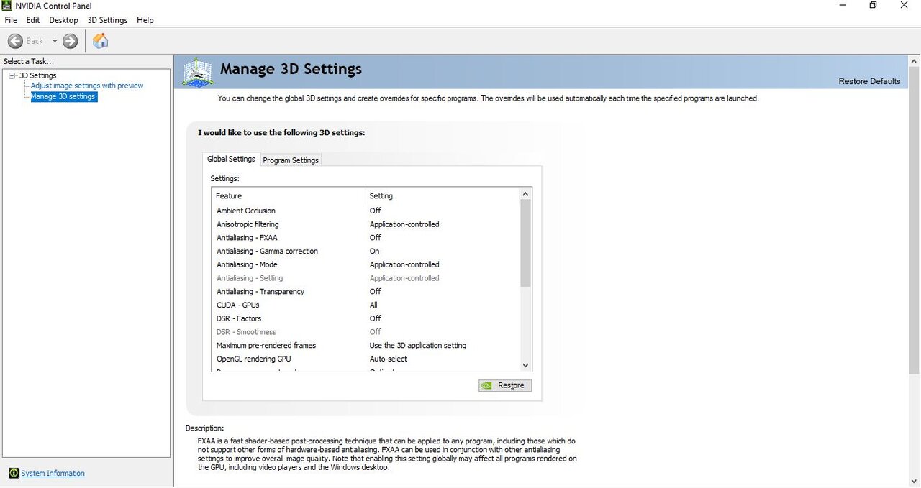Click the Back arrow toolbar icon
This screenshot has height=488, width=921.
[x=15, y=41]
